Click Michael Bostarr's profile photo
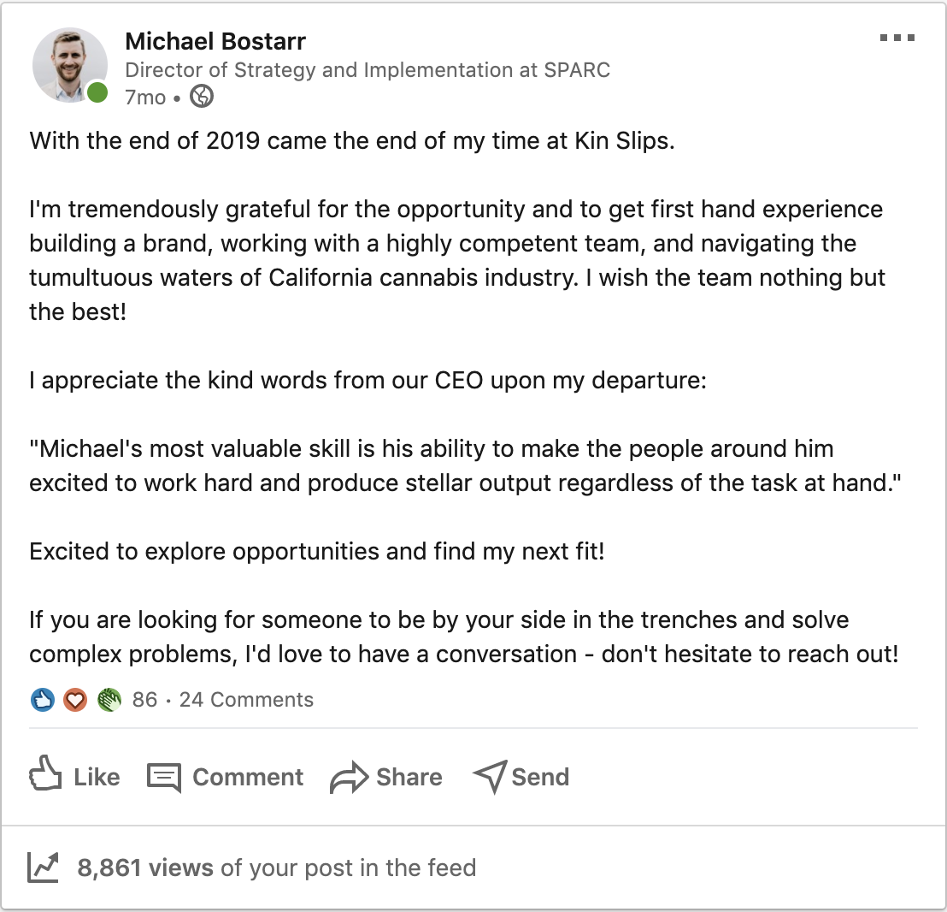The width and height of the screenshot is (947, 912). pyautogui.click(x=68, y=65)
